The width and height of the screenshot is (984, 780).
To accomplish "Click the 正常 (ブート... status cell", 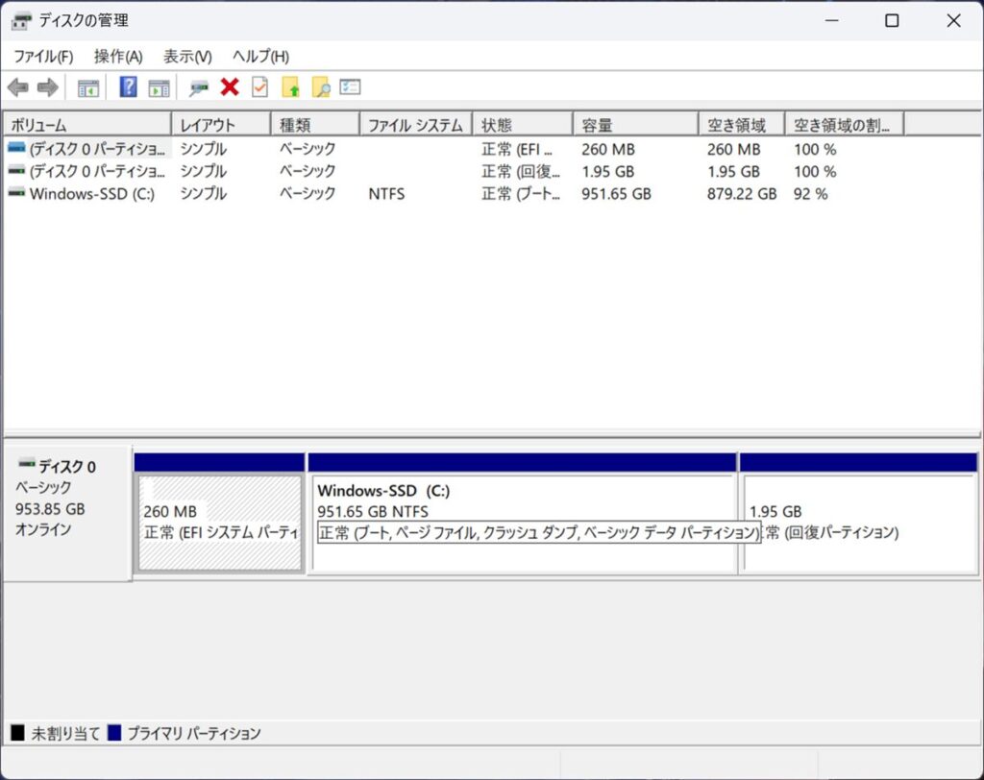I will [521, 193].
